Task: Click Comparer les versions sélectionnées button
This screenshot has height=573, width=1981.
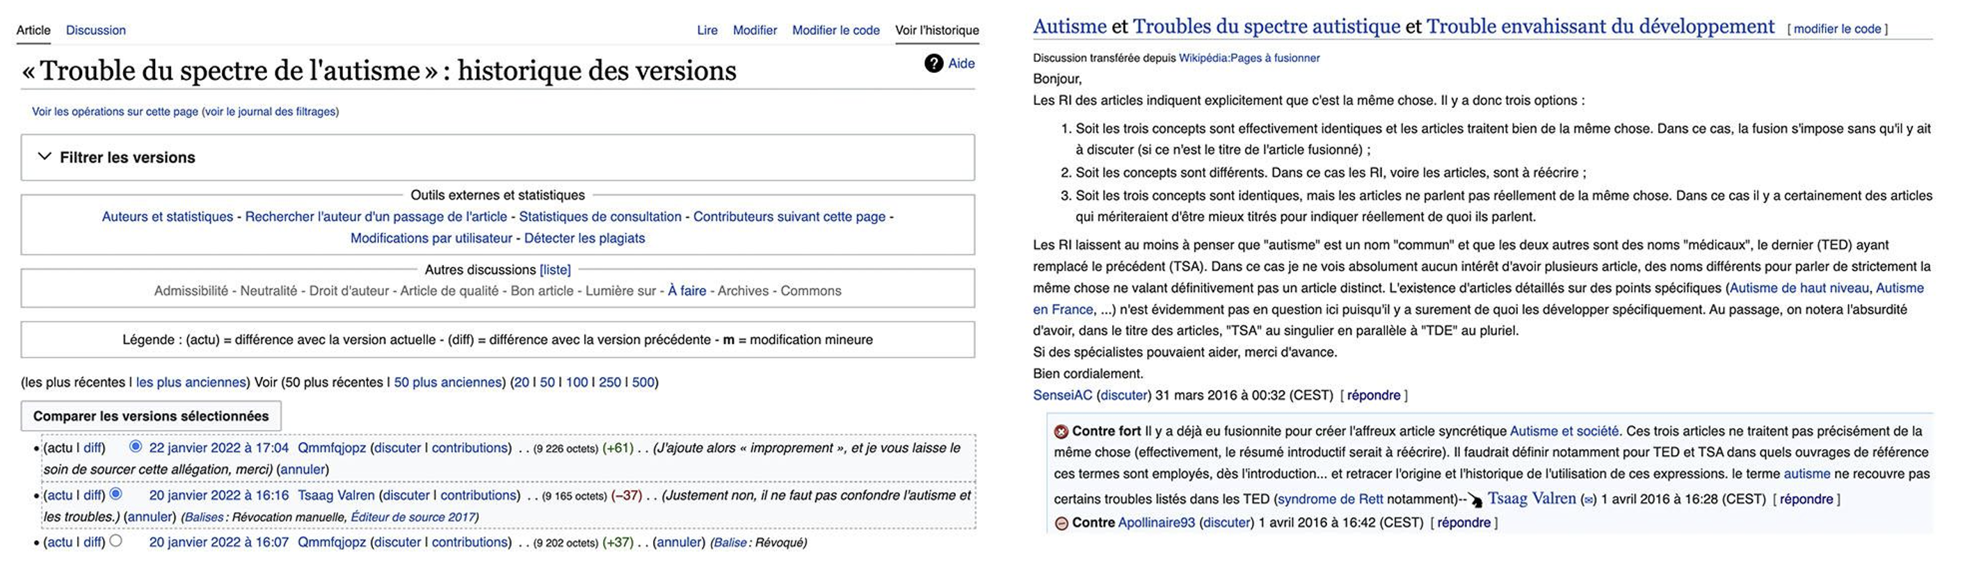Action: point(151,416)
